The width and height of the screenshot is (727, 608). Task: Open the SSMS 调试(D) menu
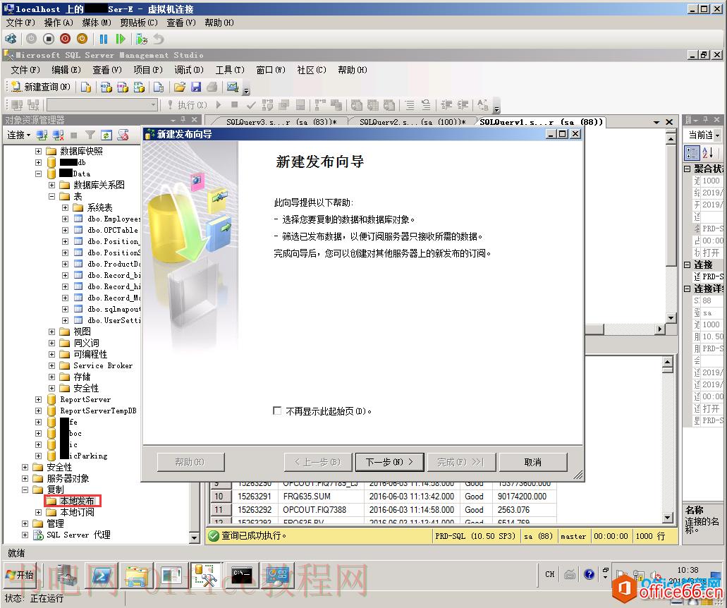(189, 70)
